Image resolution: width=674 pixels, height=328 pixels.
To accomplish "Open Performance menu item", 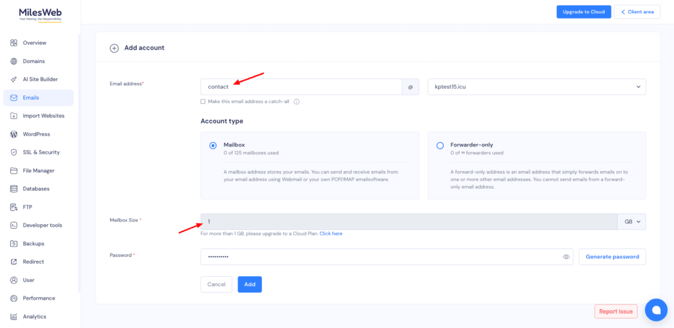I will [x=38, y=298].
